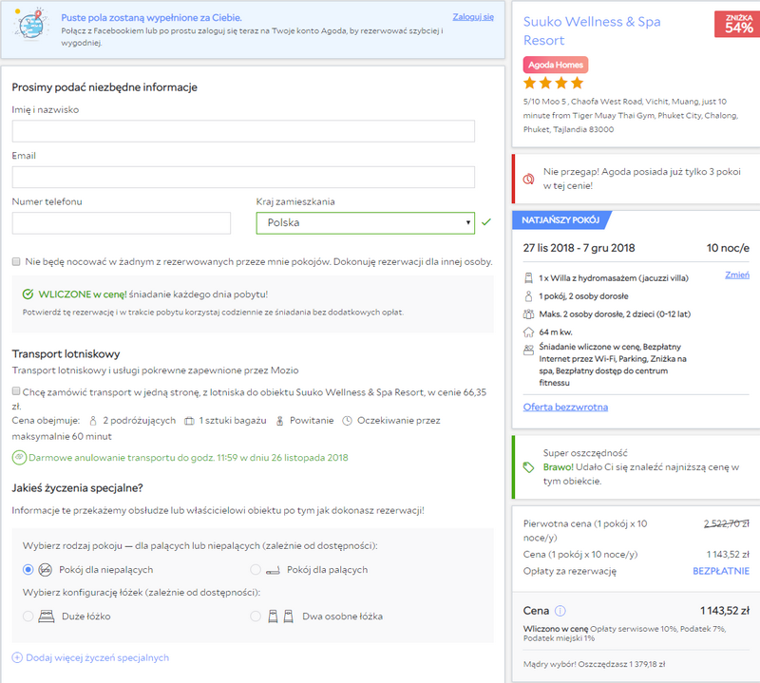This screenshot has width=760, height=683.
Task: Choose Duże łóżko radio option
Action: tap(28, 617)
